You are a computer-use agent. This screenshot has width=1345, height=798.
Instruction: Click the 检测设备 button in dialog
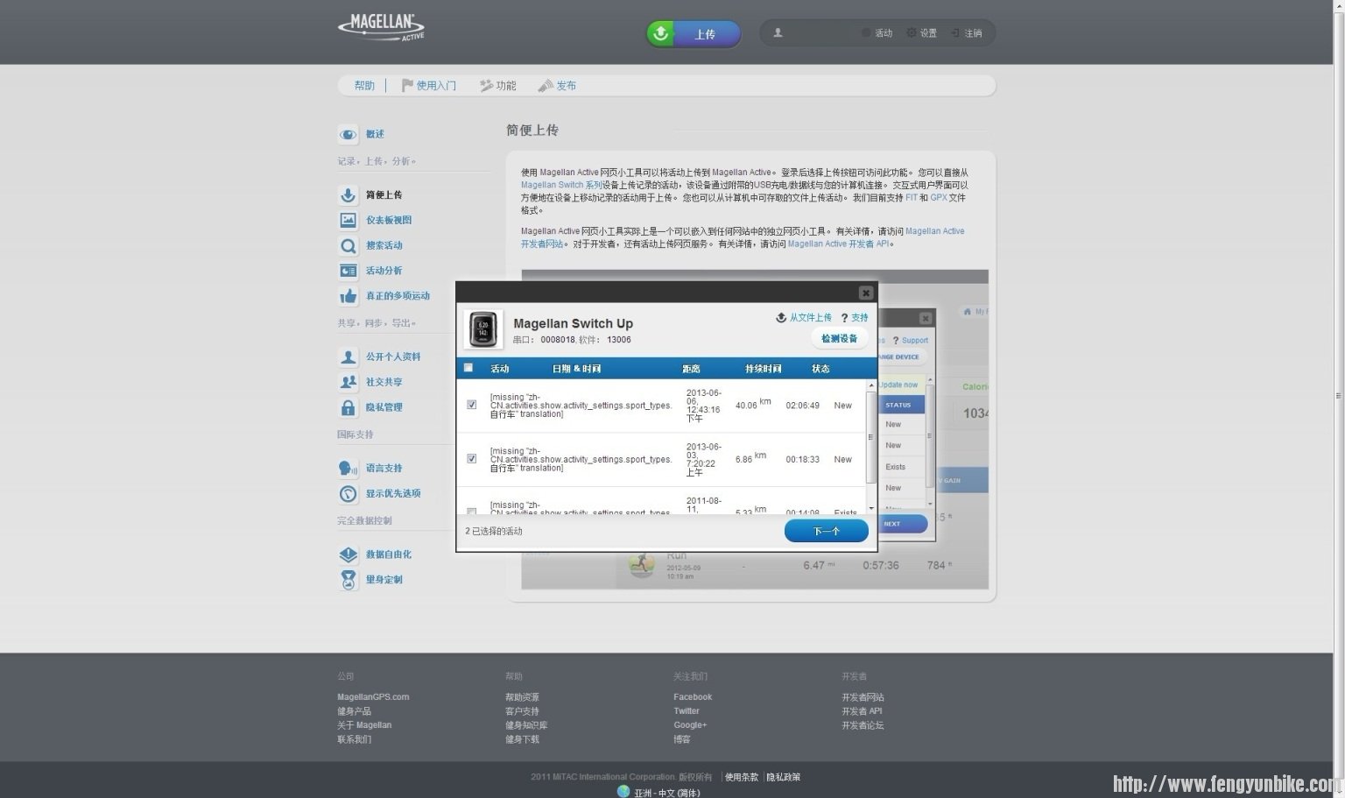pos(839,338)
